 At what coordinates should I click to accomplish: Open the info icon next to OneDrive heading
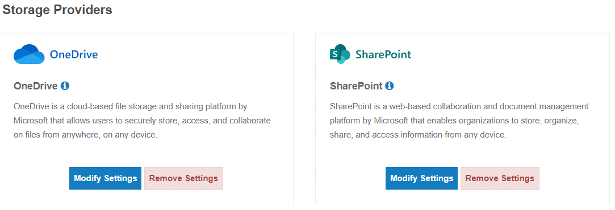(x=65, y=85)
